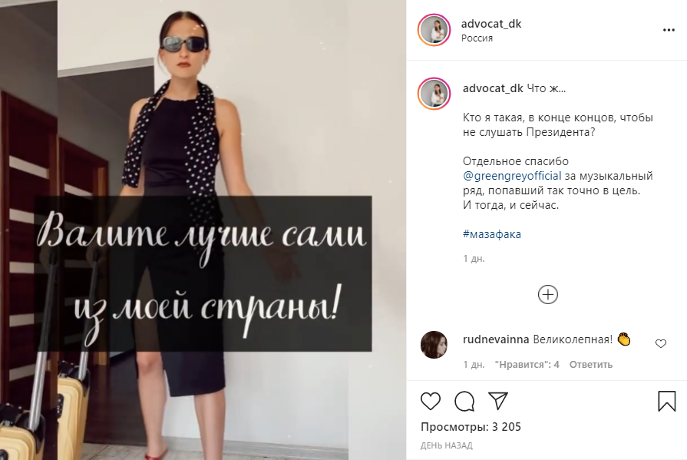The image size is (687, 460).
Task: View likes on rudnevainna's comment
Action: [527, 365]
